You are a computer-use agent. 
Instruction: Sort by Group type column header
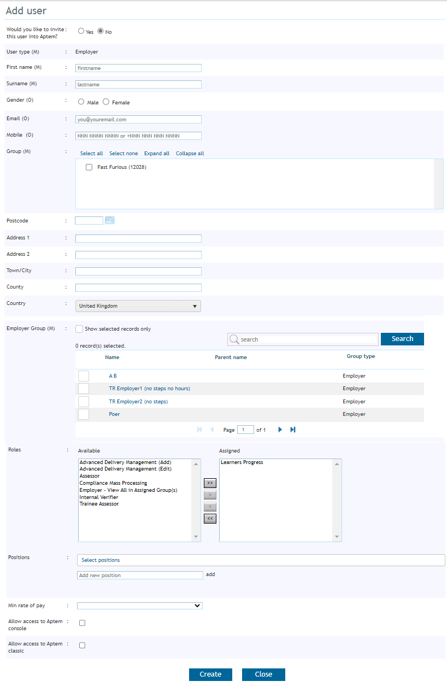(x=361, y=356)
